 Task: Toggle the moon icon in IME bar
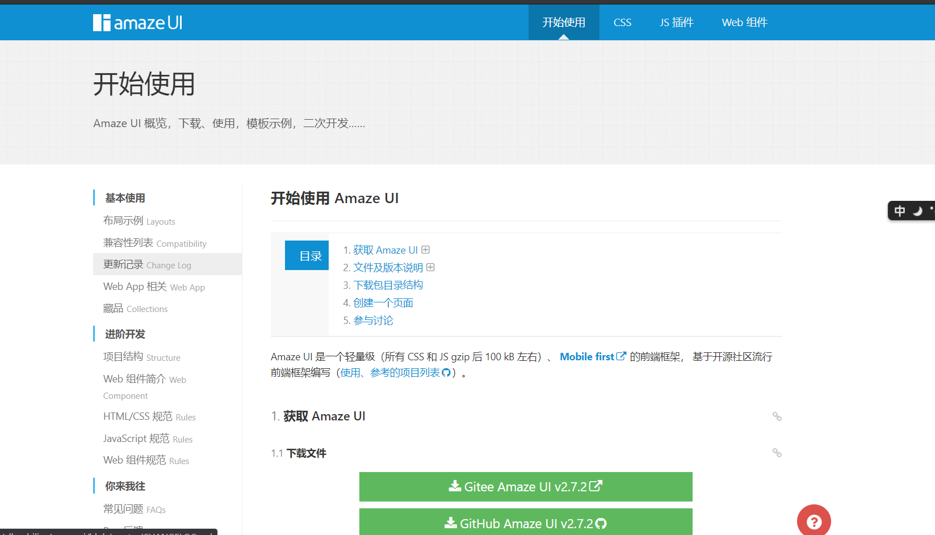coord(917,211)
